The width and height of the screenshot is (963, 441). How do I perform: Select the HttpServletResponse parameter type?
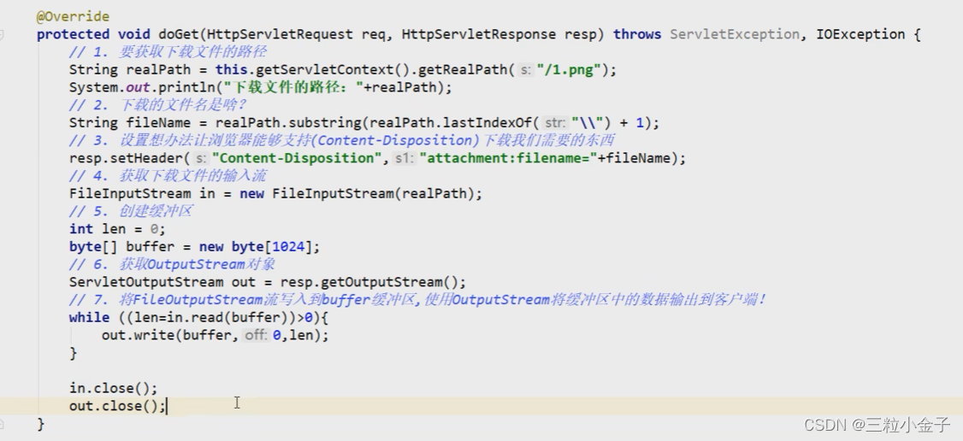tap(478, 34)
